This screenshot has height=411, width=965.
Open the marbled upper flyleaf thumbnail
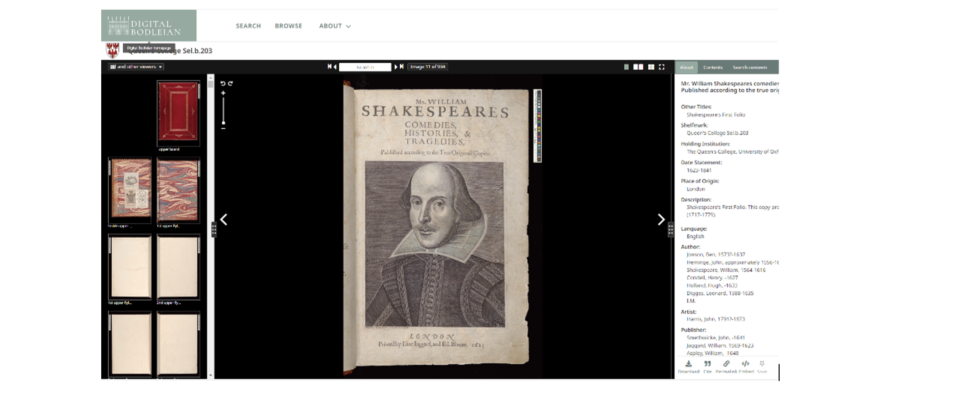(x=178, y=190)
